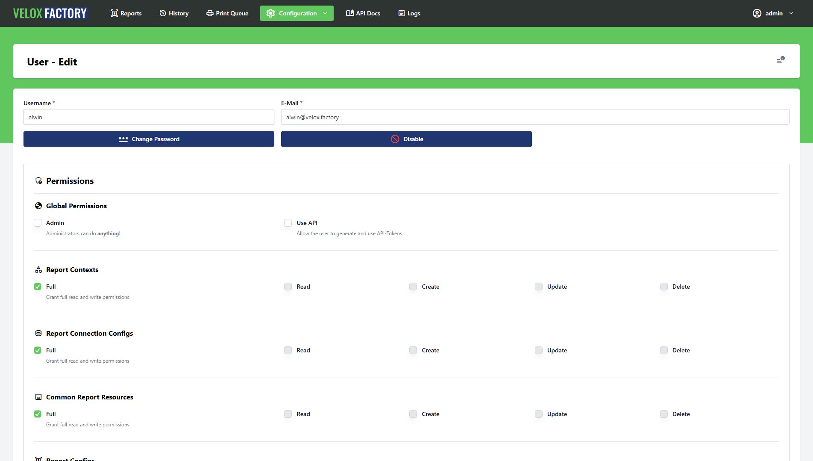Check Create under Common Report Resources
This screenshot has height=461, width=813.
(413, 414)
